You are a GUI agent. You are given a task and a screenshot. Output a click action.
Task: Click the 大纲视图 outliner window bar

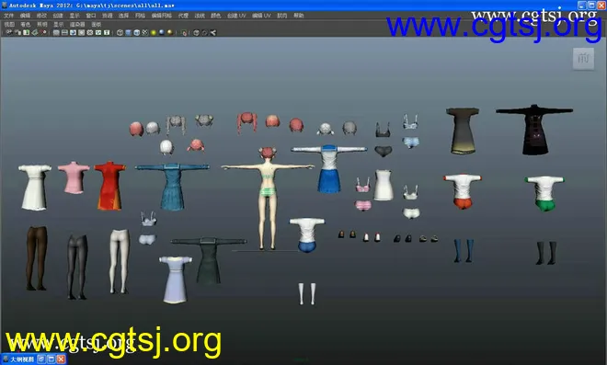click(34, 359)
